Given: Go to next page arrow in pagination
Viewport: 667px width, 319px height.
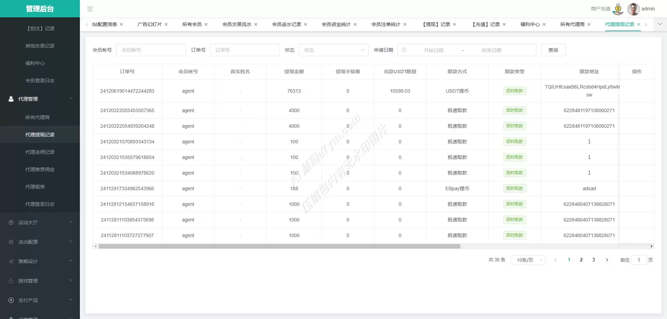Looking at the screenshot, I should pos(607,260).
